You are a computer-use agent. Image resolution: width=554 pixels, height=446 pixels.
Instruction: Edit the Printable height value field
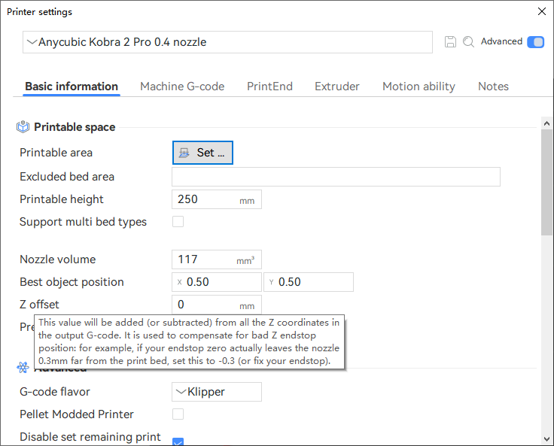pyautogui.click(x=217, y=199)
